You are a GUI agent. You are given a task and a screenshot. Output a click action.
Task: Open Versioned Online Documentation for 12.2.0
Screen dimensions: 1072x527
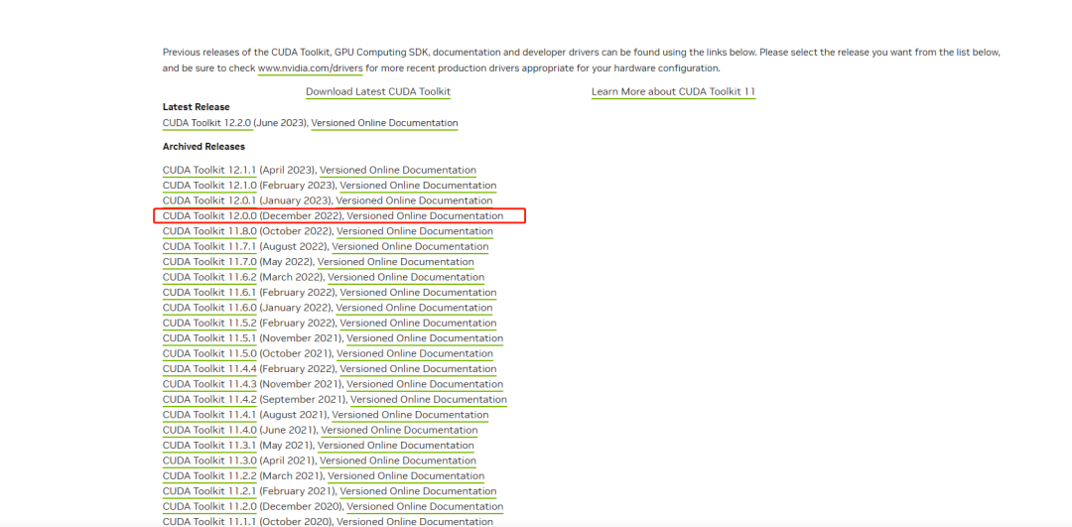[x=384, y=123]
